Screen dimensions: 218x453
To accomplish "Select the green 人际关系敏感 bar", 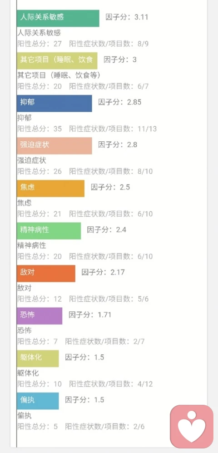I will point(58,18).
